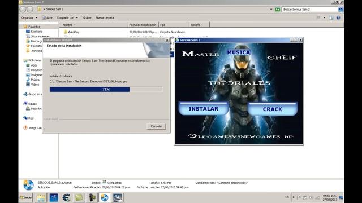This screenshot has height=203, width=362.
Task: Click the INSTALAR button in autorun window
Action: tap(204, 109)
